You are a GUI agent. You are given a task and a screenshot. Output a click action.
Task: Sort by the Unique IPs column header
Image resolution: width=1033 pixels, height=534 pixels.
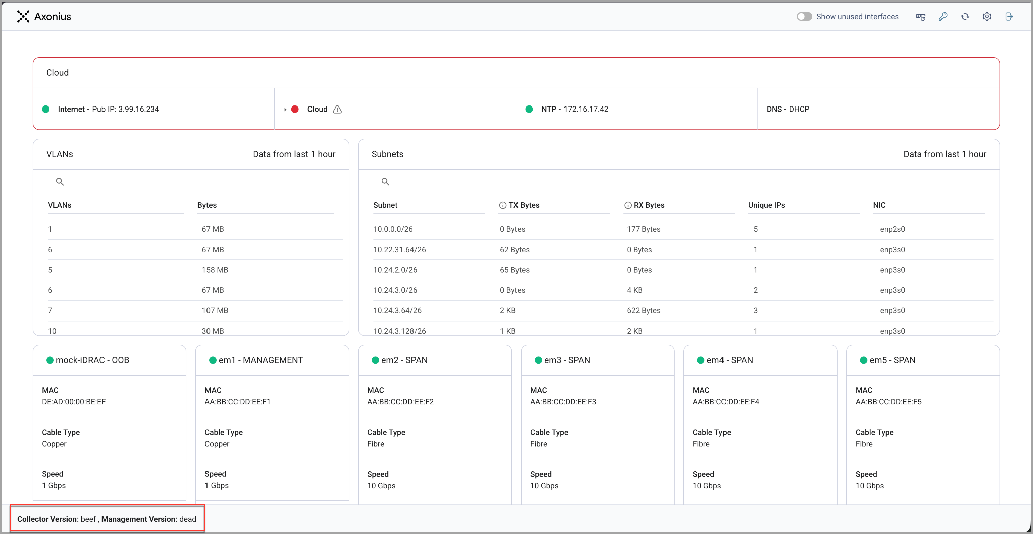(766, 205)
